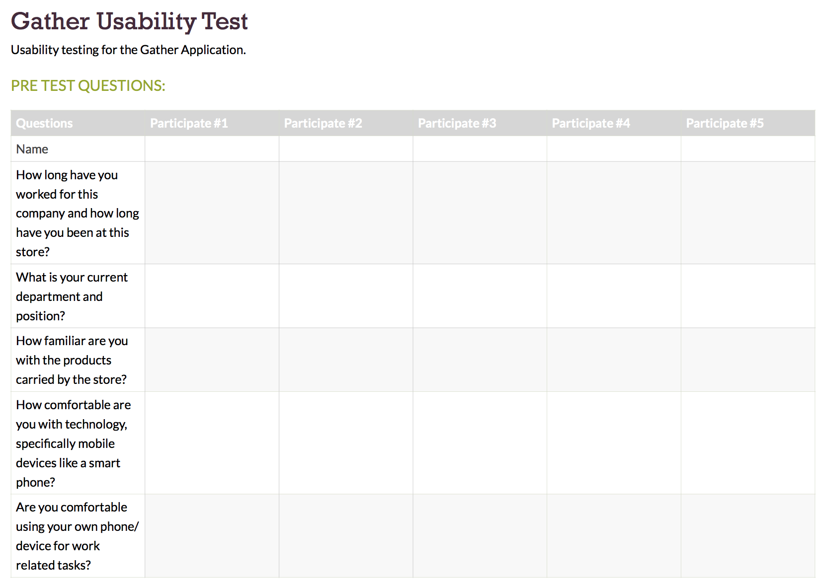826x586 pixels.
Task: Click the Name cell under Participate #3
Action: pyautogui.click(x=480, y=149)
